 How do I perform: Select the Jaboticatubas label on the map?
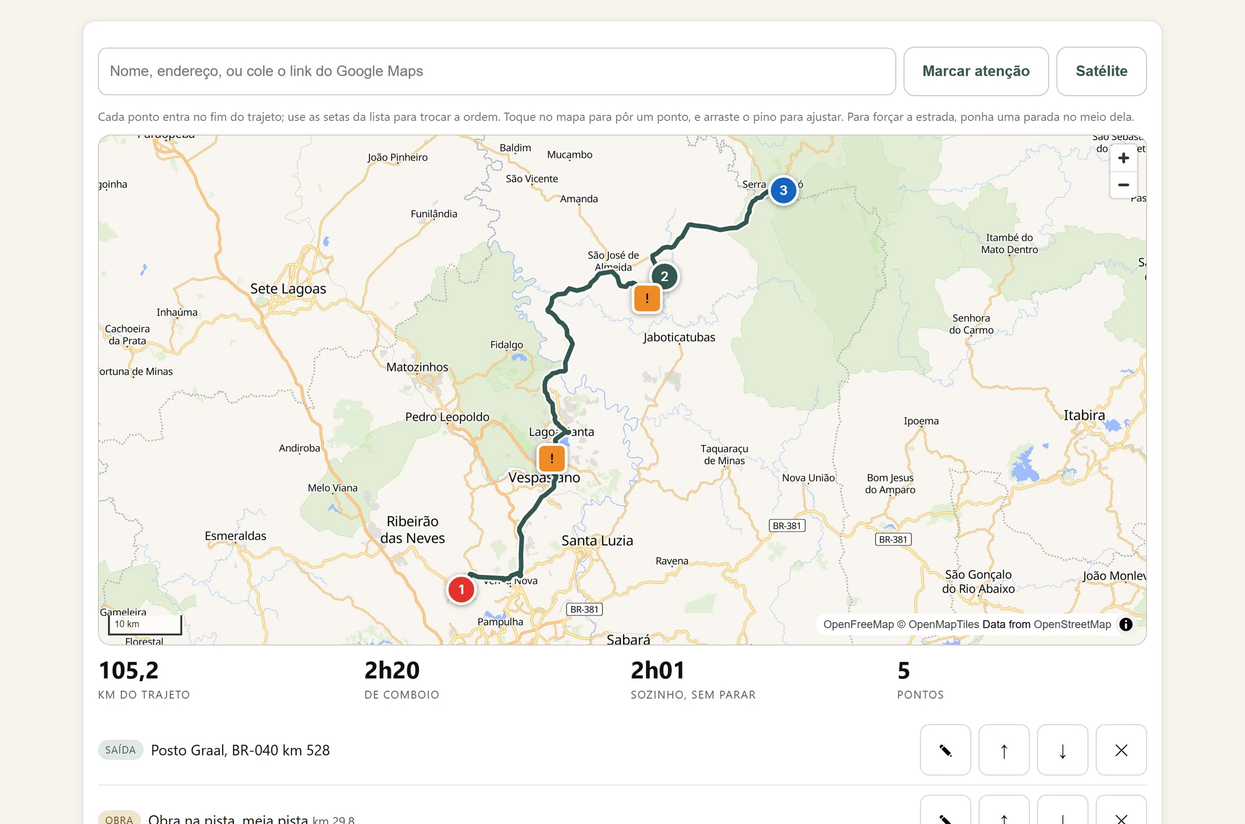[679, 337]
